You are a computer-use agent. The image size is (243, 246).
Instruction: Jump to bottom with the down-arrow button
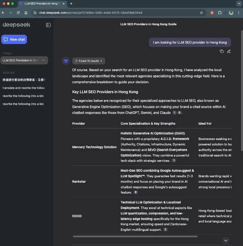(x=226, y=240)
